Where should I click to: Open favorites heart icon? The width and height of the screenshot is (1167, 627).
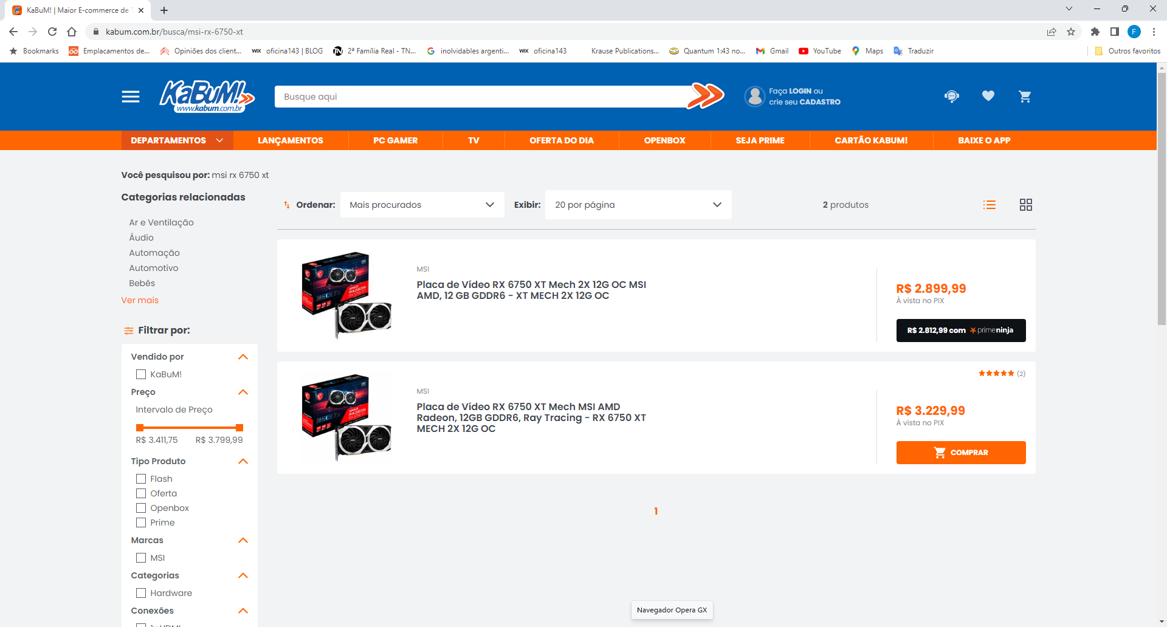click(x=988, y=96)
